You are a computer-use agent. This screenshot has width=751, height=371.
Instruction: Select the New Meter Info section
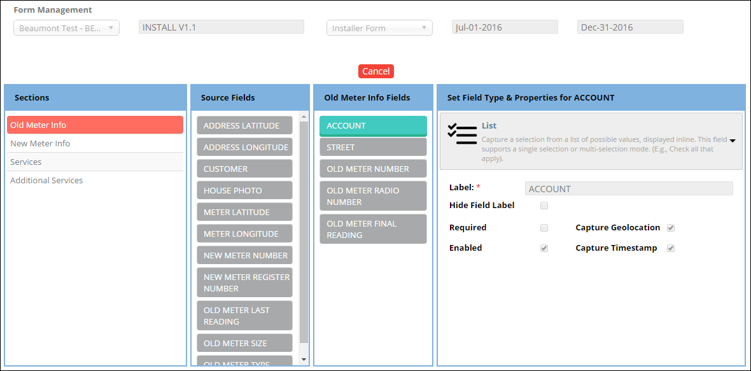click(40, 144)
